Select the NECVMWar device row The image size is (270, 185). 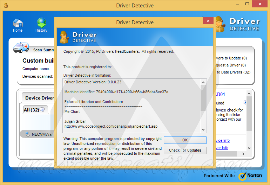(38, 134)
